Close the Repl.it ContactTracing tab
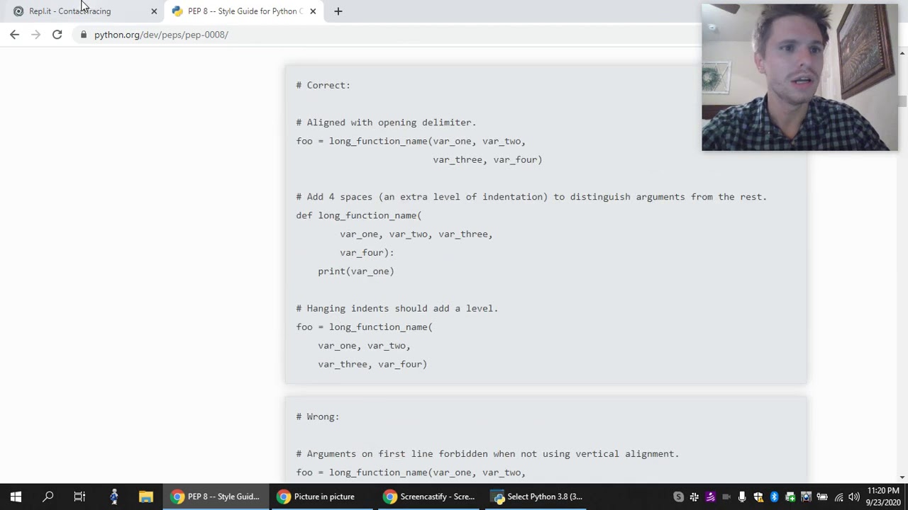 pos(154,11)
